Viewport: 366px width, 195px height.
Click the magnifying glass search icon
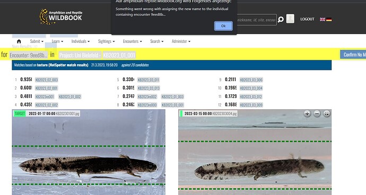pyautogui.click(x=281, y=20)
